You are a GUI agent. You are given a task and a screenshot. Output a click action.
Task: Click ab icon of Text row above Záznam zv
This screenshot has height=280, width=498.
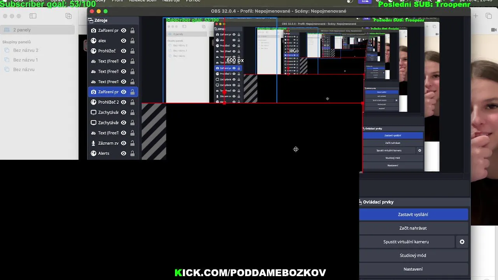point(93,133)
